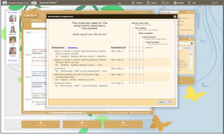Click the Homeschool Planet logo
This screenshot has height=134, width=224.
[44, 3]
